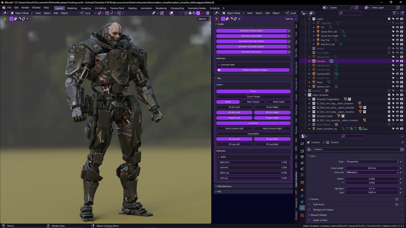406x228 pixels.
Task: Toggle the Hand Cannon Right layer
Action: pyautogui.click(x=272, y=128)
